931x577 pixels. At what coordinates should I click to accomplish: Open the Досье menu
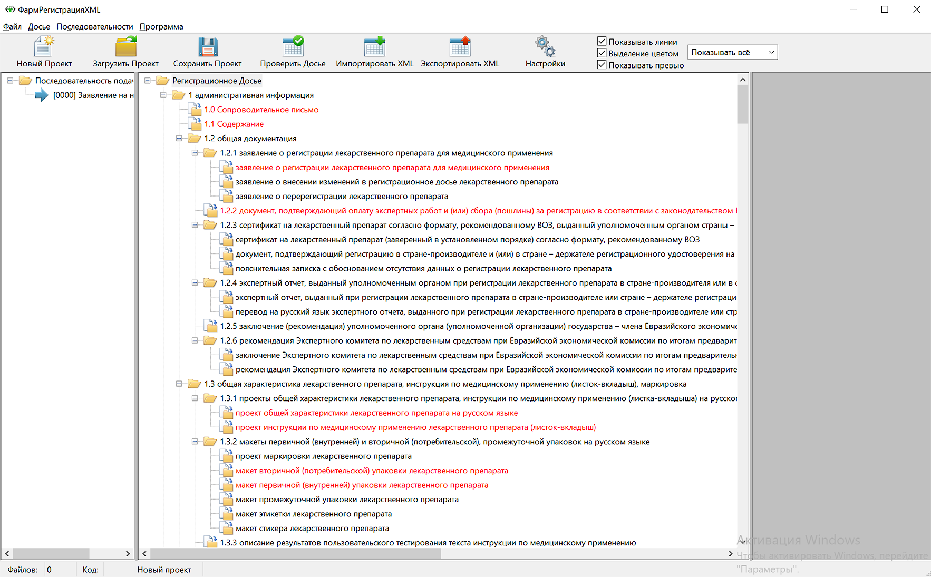tap(39, 27)
